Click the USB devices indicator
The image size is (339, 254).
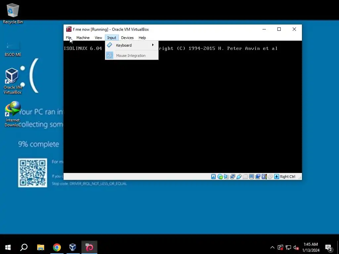pos(239,177)
